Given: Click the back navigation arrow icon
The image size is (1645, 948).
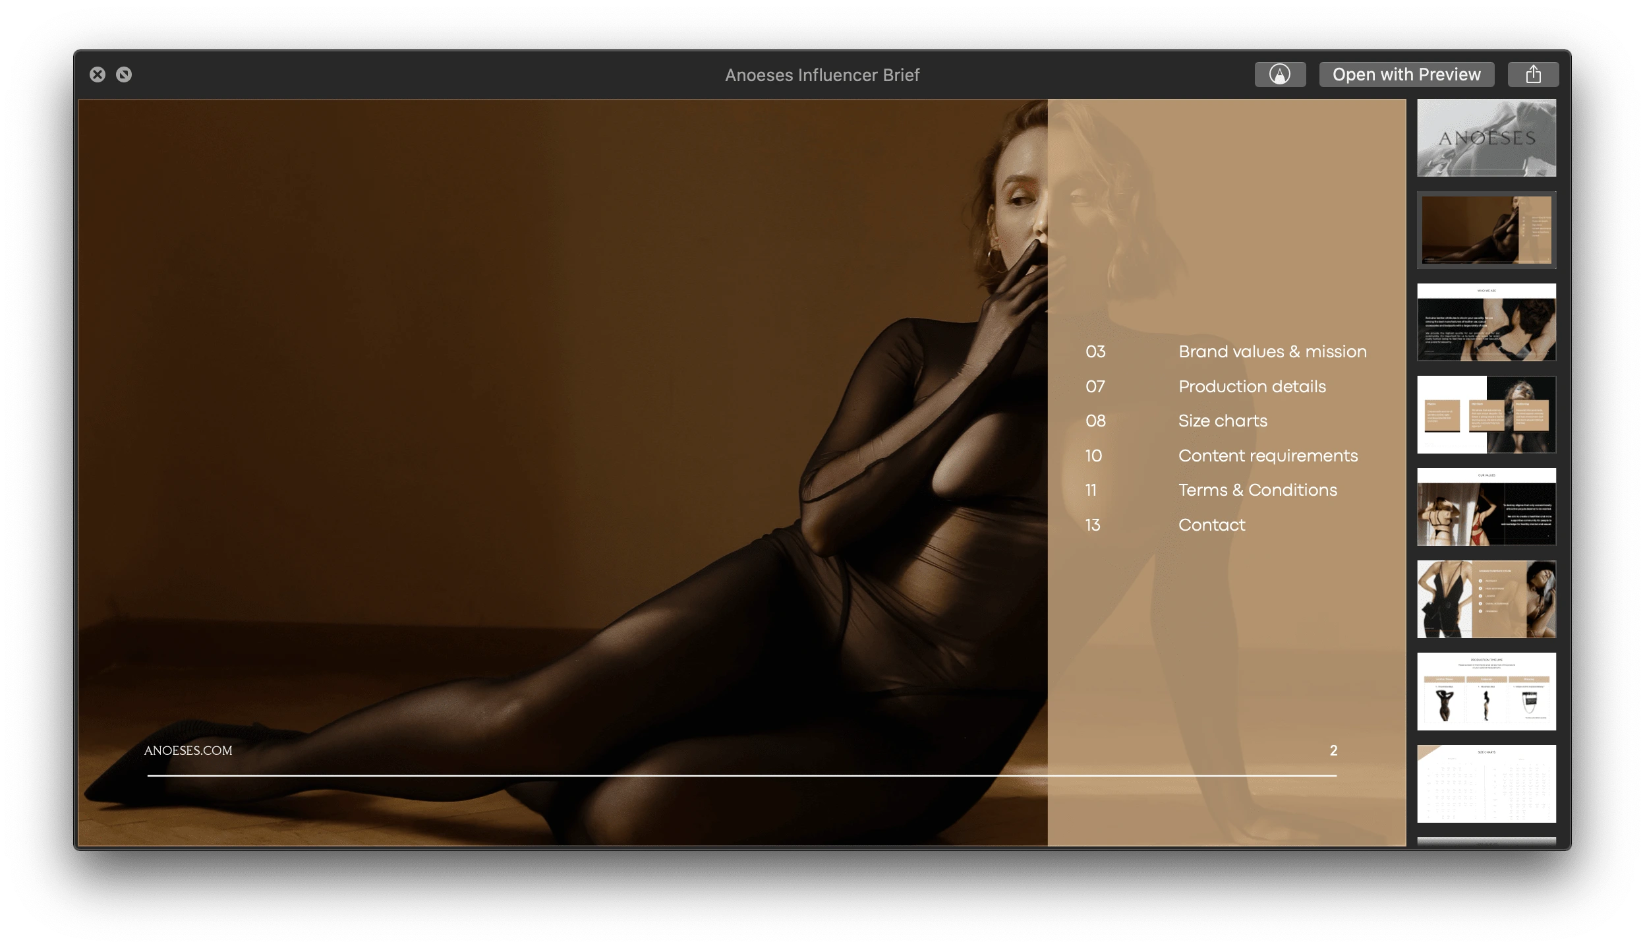Looking at the screenshot, I should pyautogui.click(x=125, y=74).
